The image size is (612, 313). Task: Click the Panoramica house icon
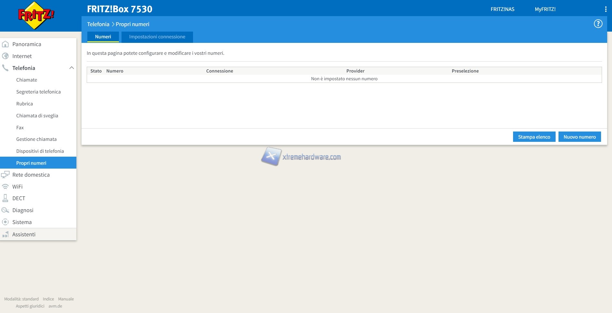click(x=5, y=44)
